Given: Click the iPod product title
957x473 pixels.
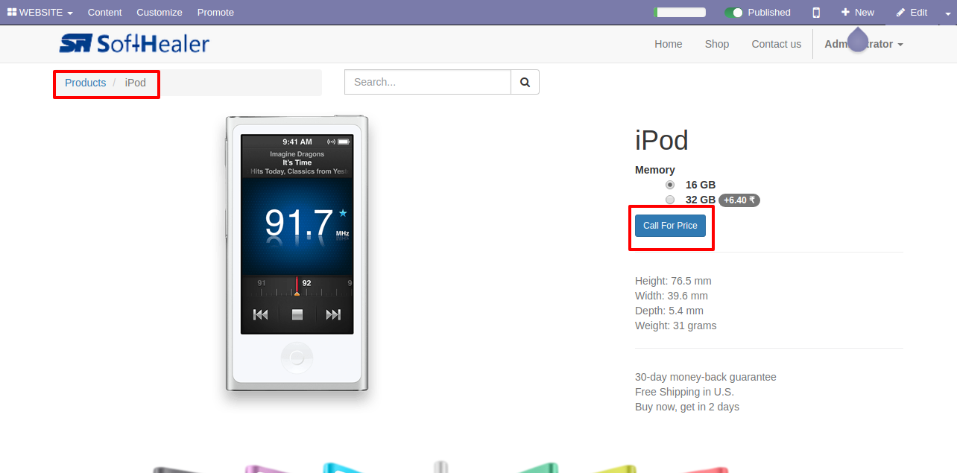Looking at the screenshot, I should (x=662, y=141).
